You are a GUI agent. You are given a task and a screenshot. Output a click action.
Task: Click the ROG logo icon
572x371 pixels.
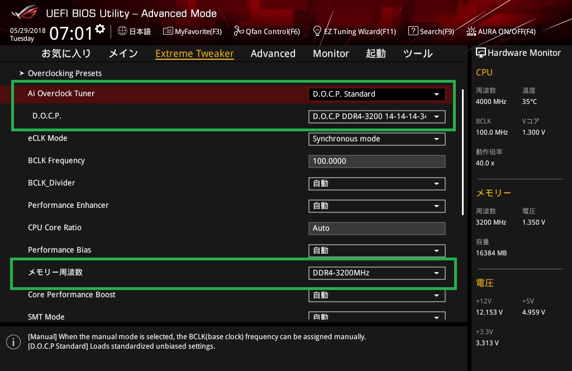point(24,13)
